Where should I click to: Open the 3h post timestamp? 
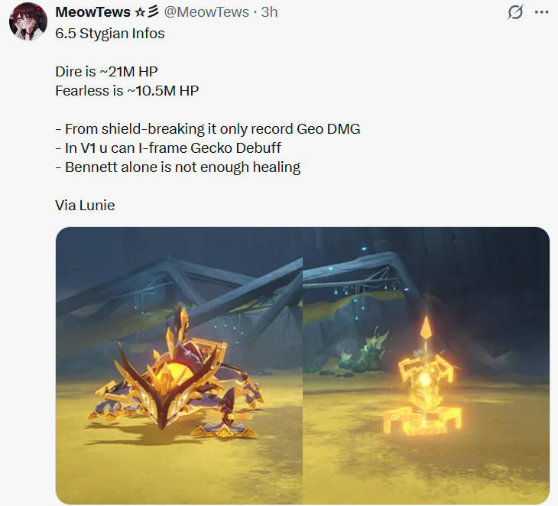coord(269,12)
